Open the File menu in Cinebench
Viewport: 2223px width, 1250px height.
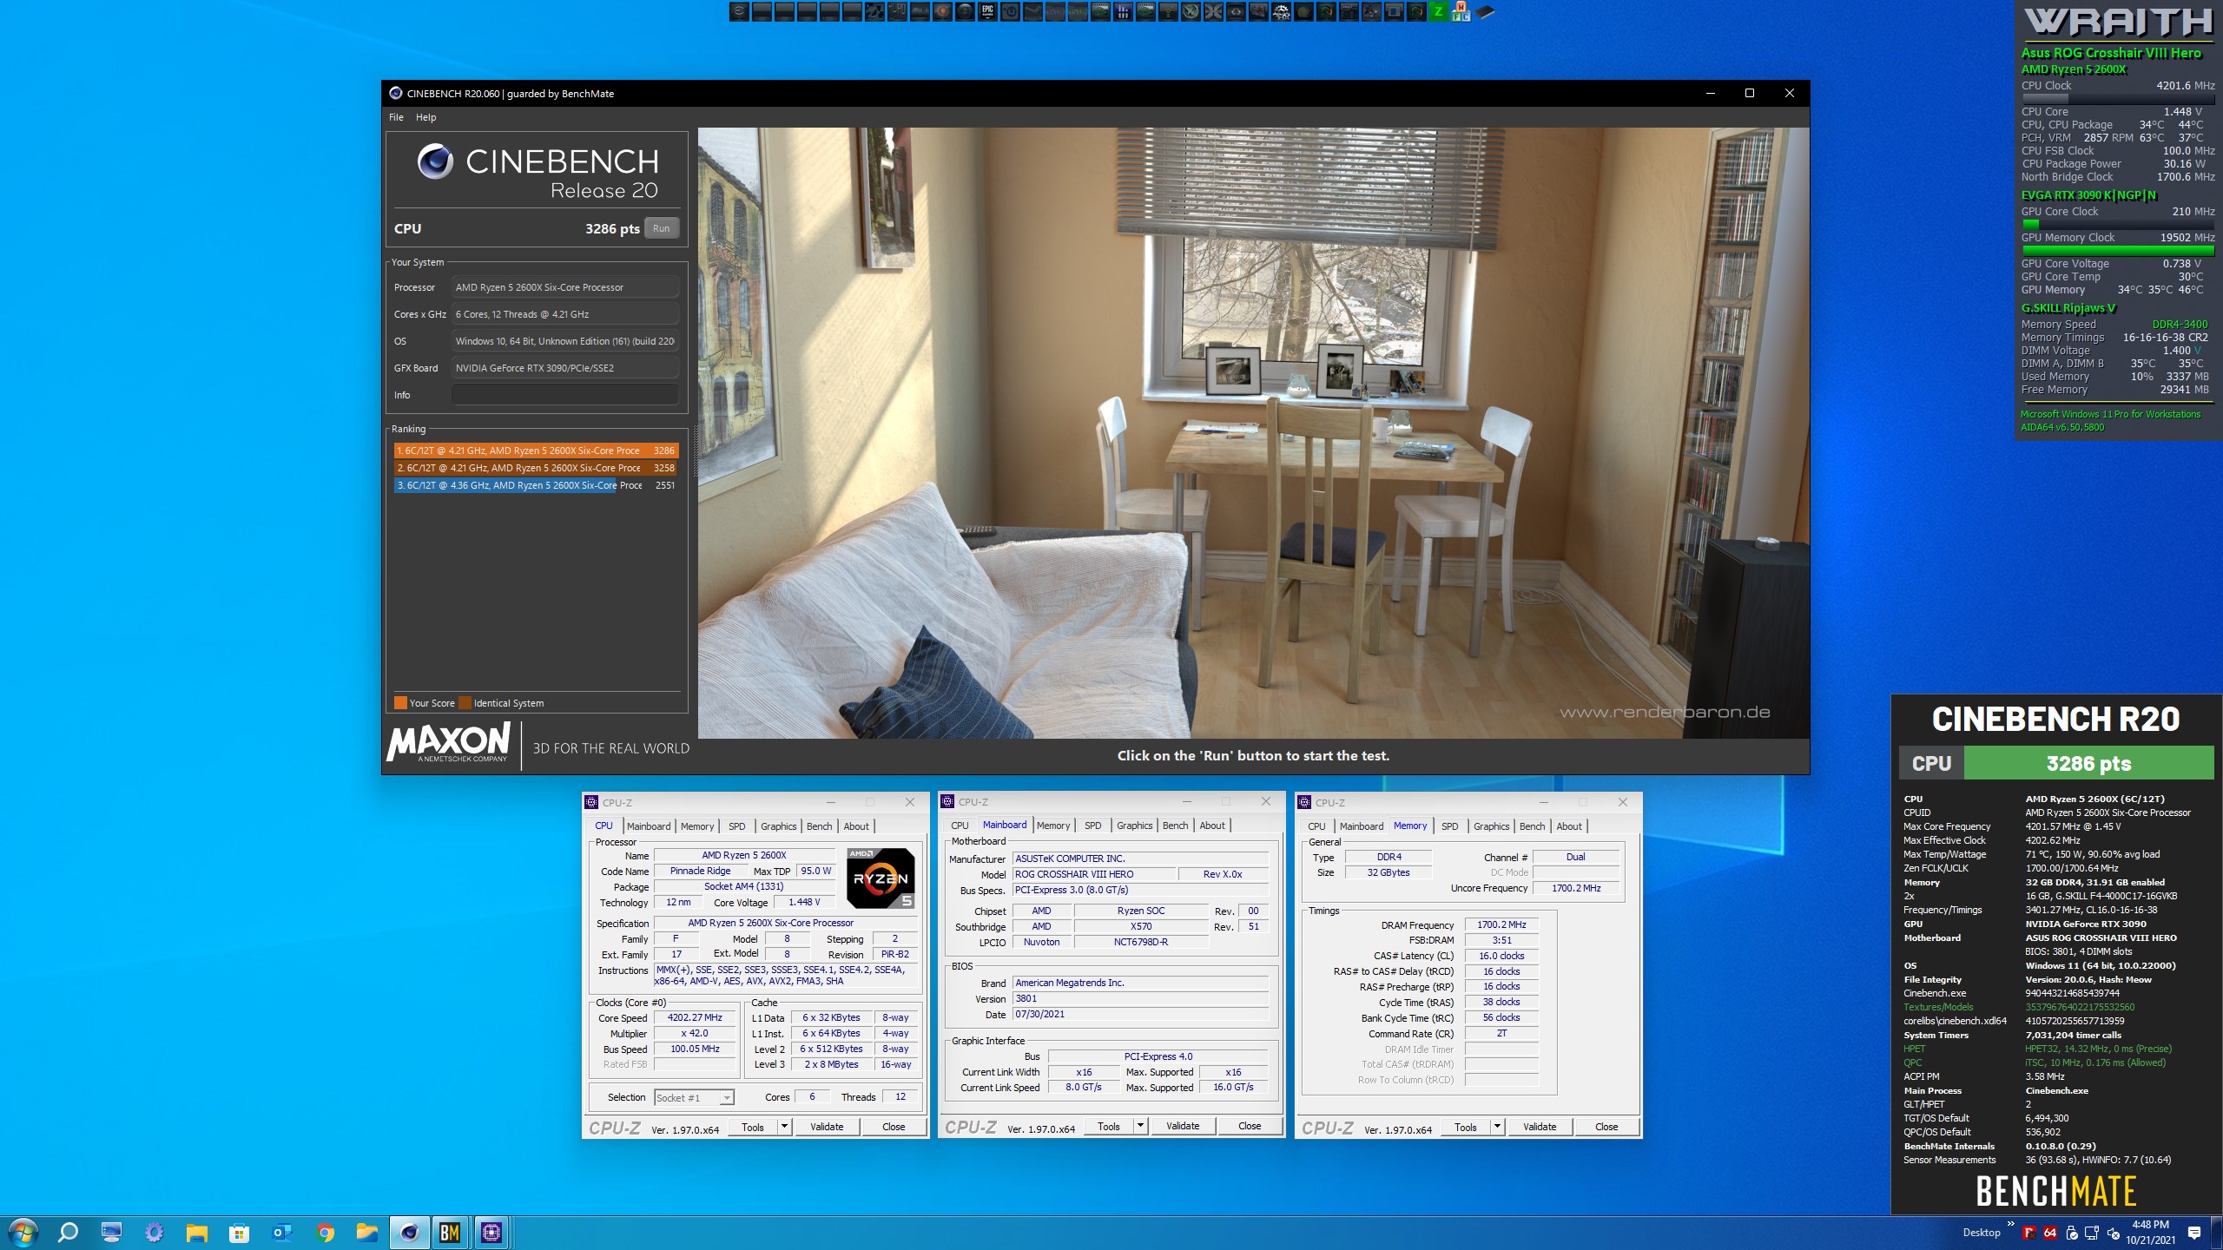pyautogui.click(x=396, y=117)
